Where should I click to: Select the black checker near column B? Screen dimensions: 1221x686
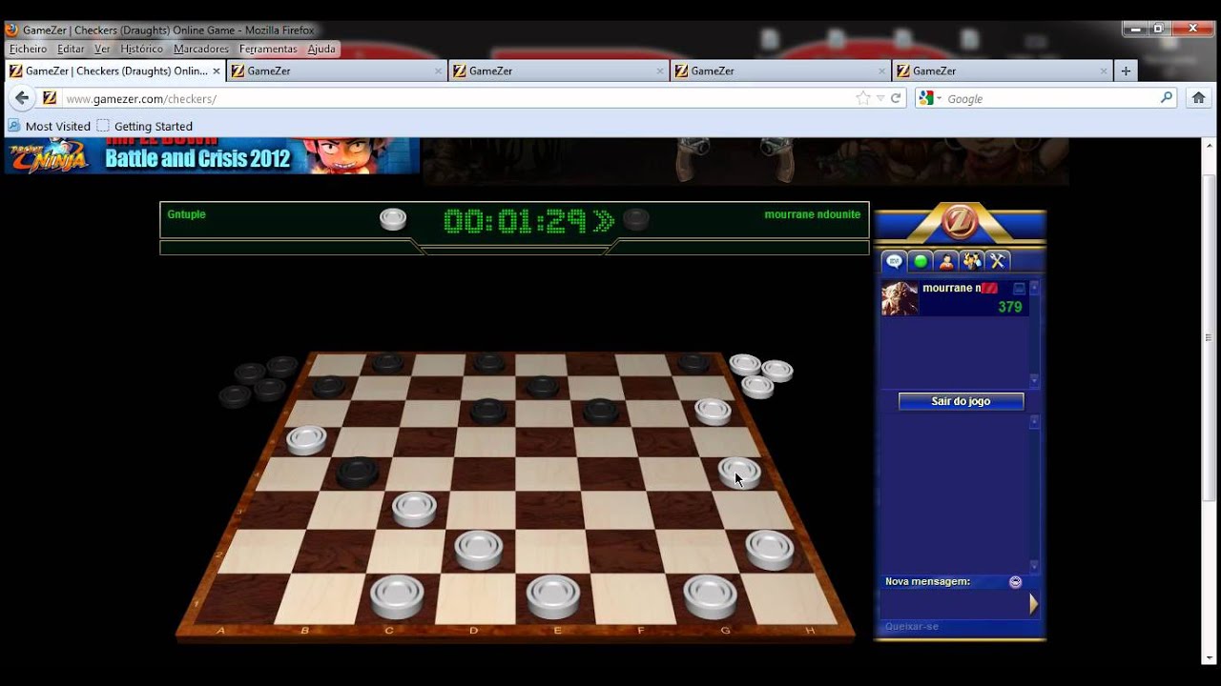(x=357, y=472)
